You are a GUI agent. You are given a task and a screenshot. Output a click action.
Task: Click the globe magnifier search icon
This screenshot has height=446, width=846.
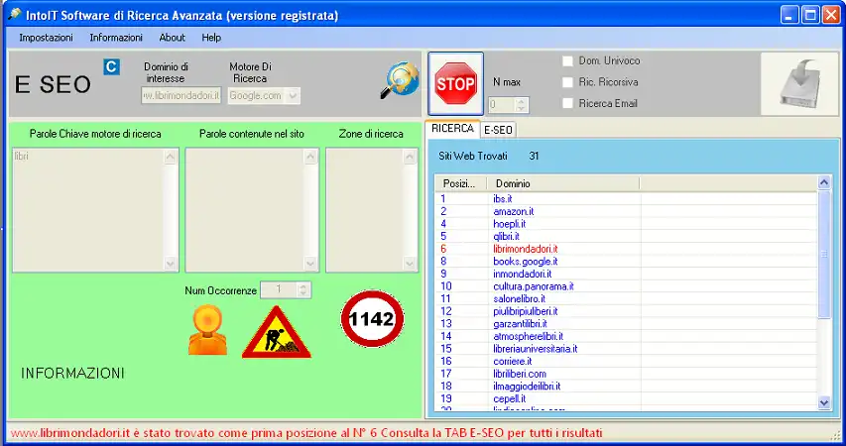(x=400, y=80)
